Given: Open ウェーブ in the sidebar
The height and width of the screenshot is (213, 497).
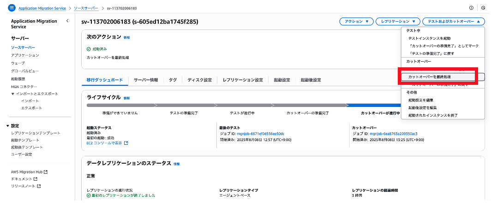Looking at the screenshot, I should point(18,63).
